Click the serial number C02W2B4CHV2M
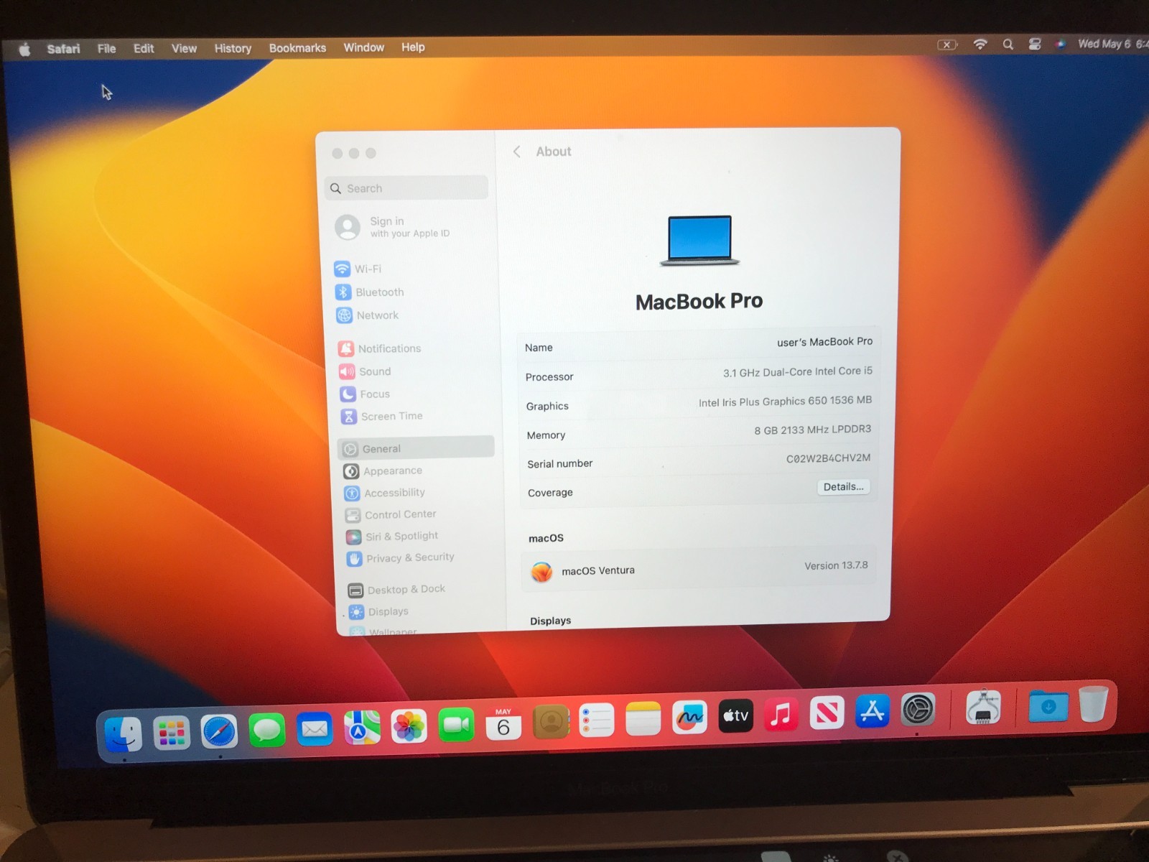Viewport: 1149px width, 862px height. [828, 458]
